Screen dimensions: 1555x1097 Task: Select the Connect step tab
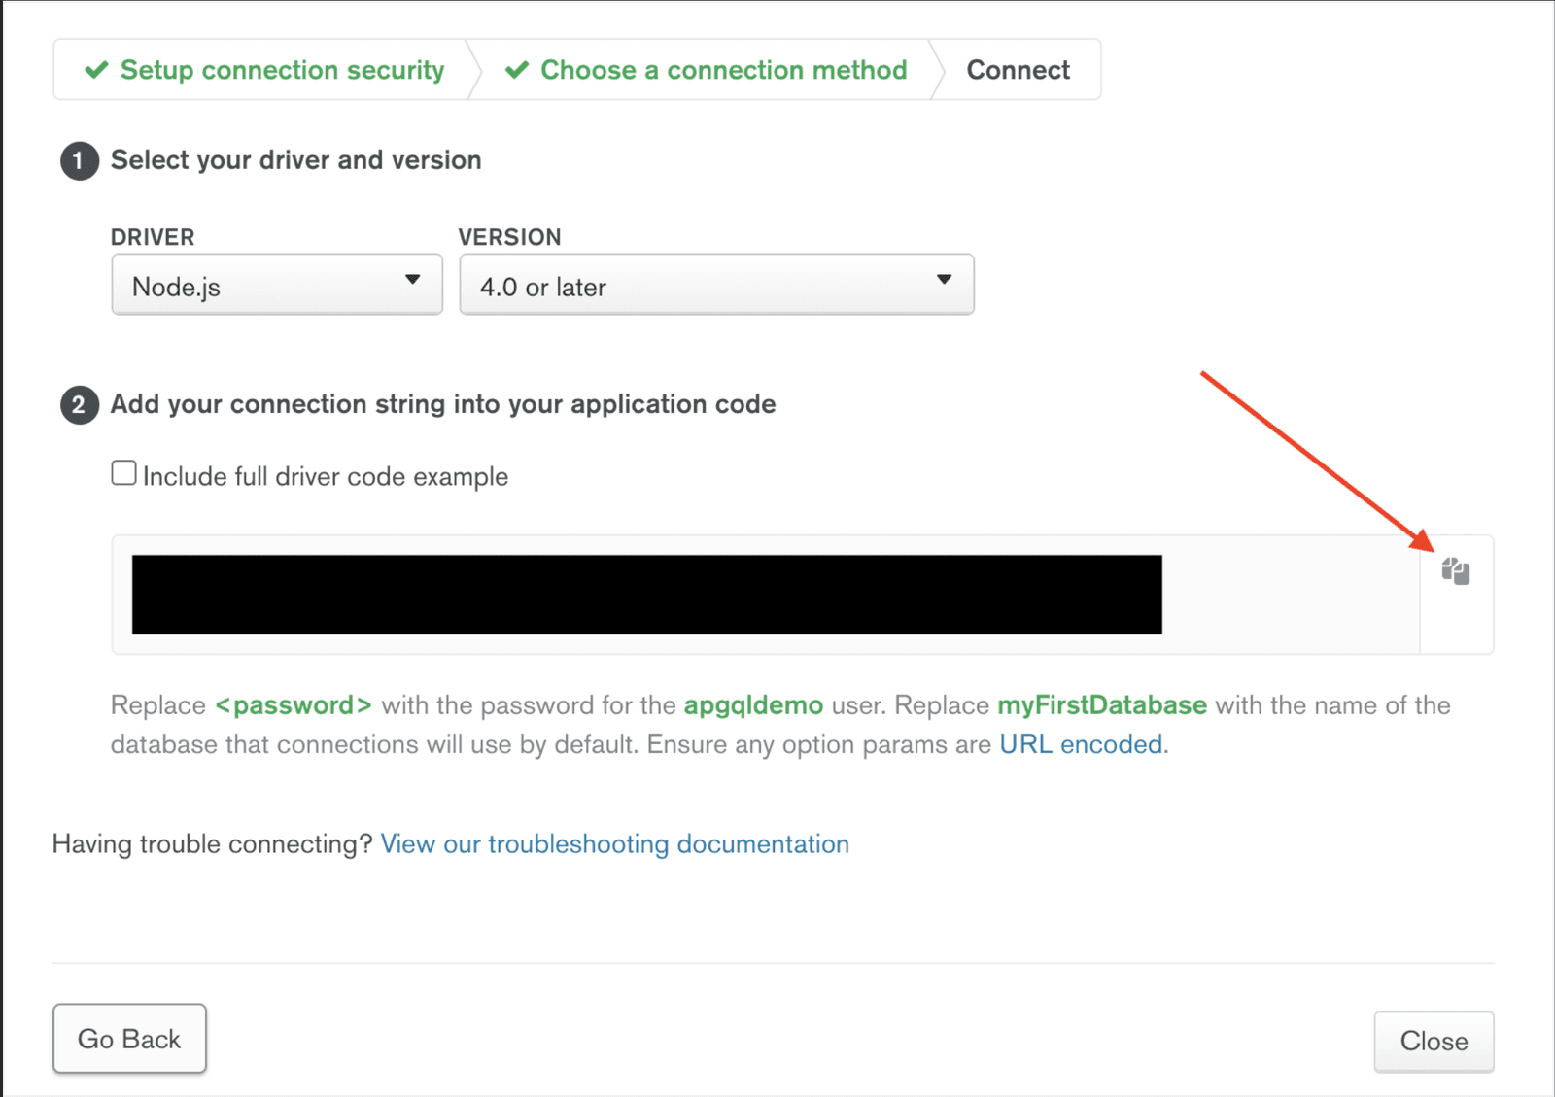(x=1018, y=70)
